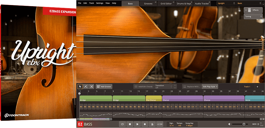The width and height of the screenshot is (265, 128).
Task: Click the Dm chord under Pre Chorus
Action: [x=155, y=107]
